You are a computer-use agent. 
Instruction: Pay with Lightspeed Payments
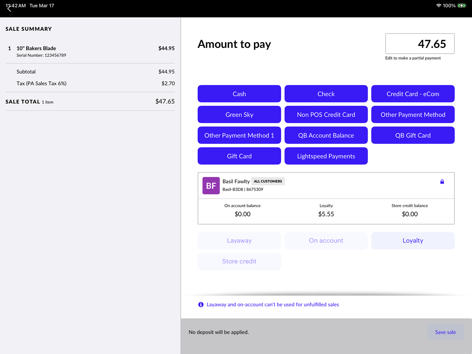click(x=326, y=156)
